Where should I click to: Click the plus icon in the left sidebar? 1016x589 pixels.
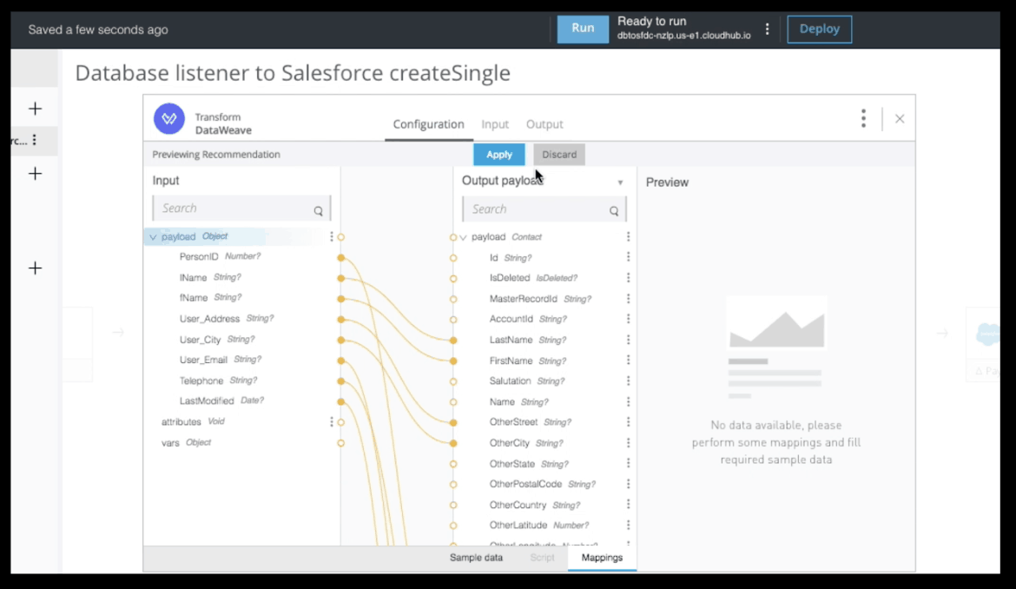click(35, 108)
